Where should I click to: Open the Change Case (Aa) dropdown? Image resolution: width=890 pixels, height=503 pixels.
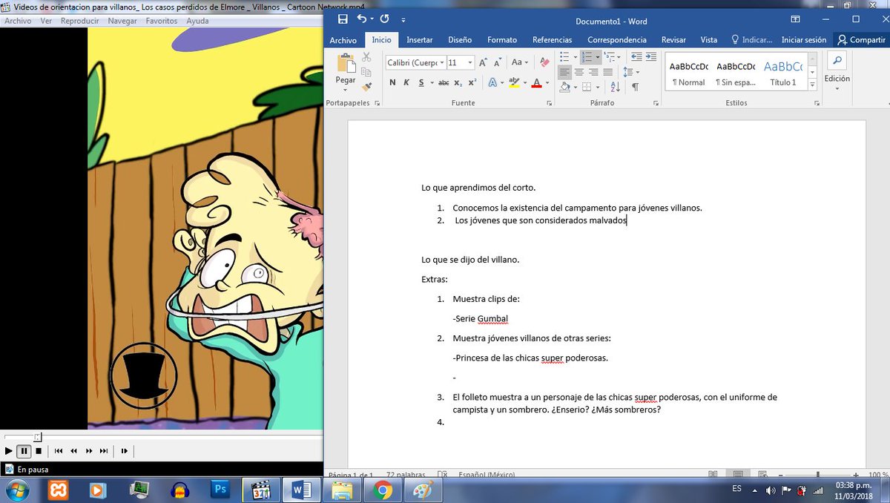coord(519,63)
